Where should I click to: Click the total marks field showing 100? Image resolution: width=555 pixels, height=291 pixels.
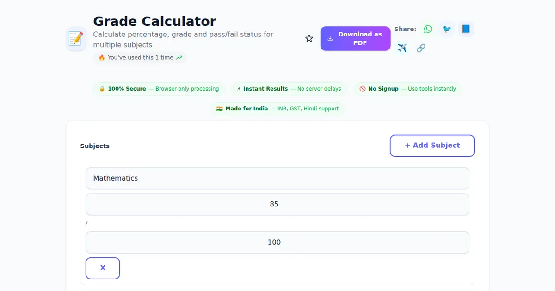(x=277, y=242)
